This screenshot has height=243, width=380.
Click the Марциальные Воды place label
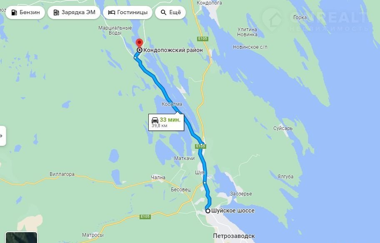(x=115, y=30)
